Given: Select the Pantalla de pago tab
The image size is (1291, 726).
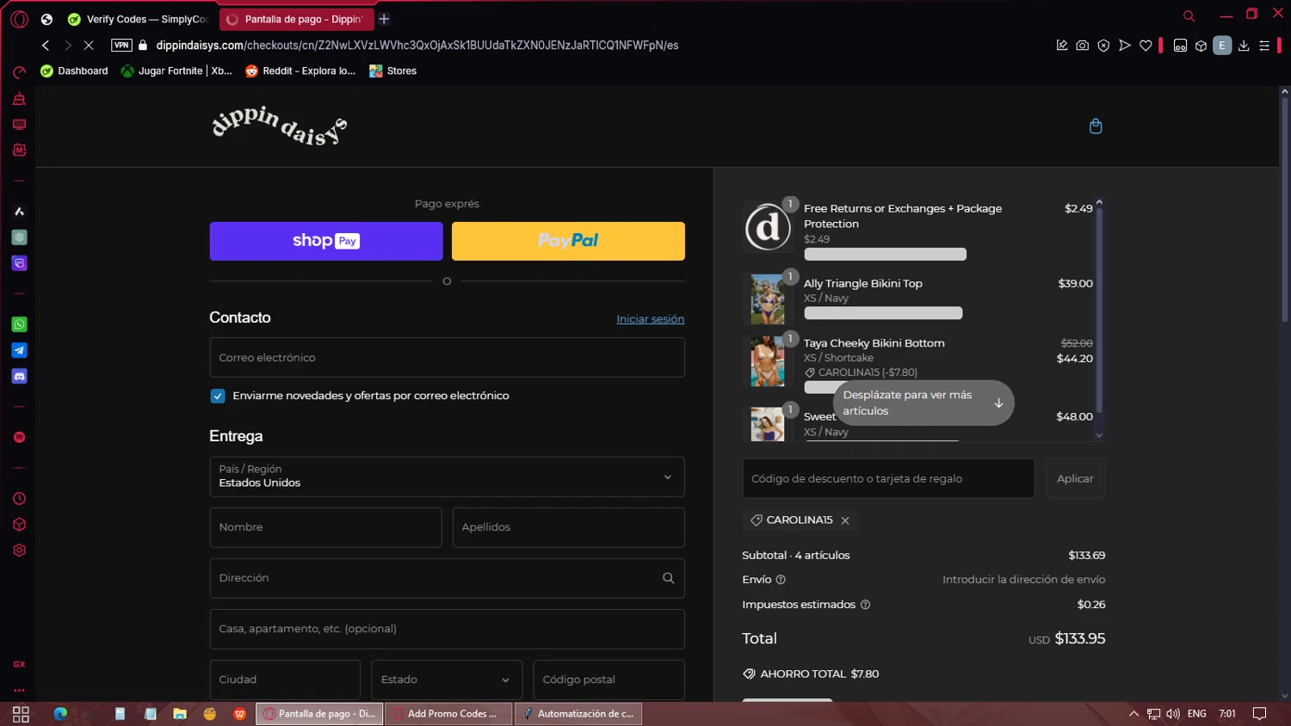Looking at the screenshot, I should (x=295, y=19).
